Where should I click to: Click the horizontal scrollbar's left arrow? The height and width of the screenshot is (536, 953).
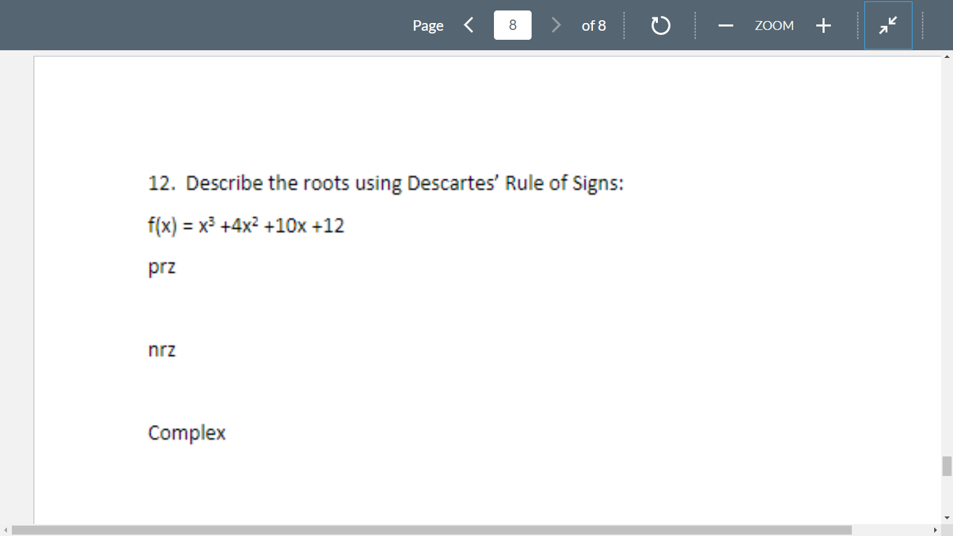click(x=4, y=531)
